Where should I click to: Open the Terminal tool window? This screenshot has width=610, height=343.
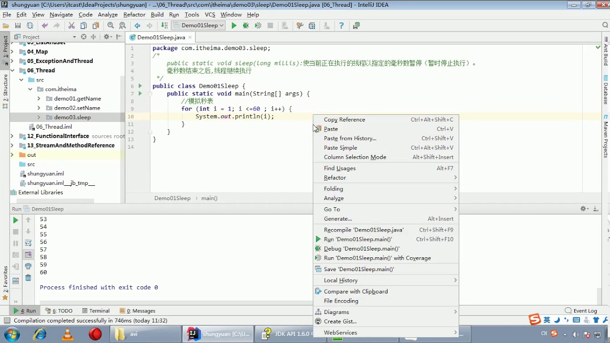pyautogui.click(x=96, y=311)
